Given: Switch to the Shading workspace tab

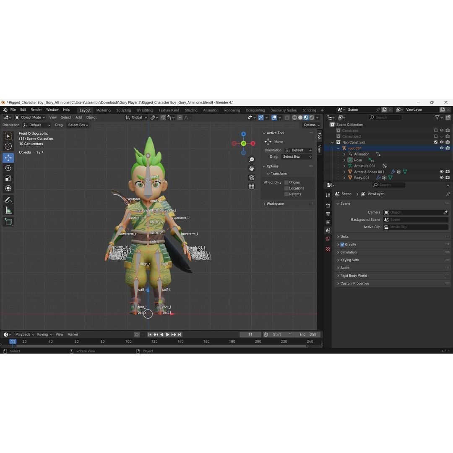Looking at the screenshot, I should 191,110.
